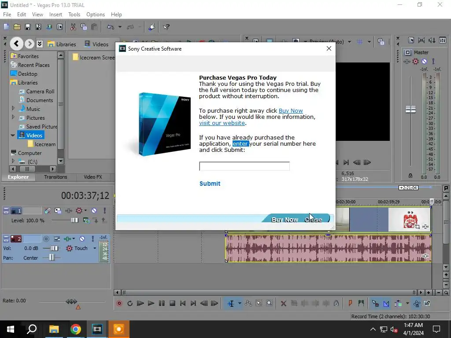Click the audio waveform event on timeline

point(328,248)
